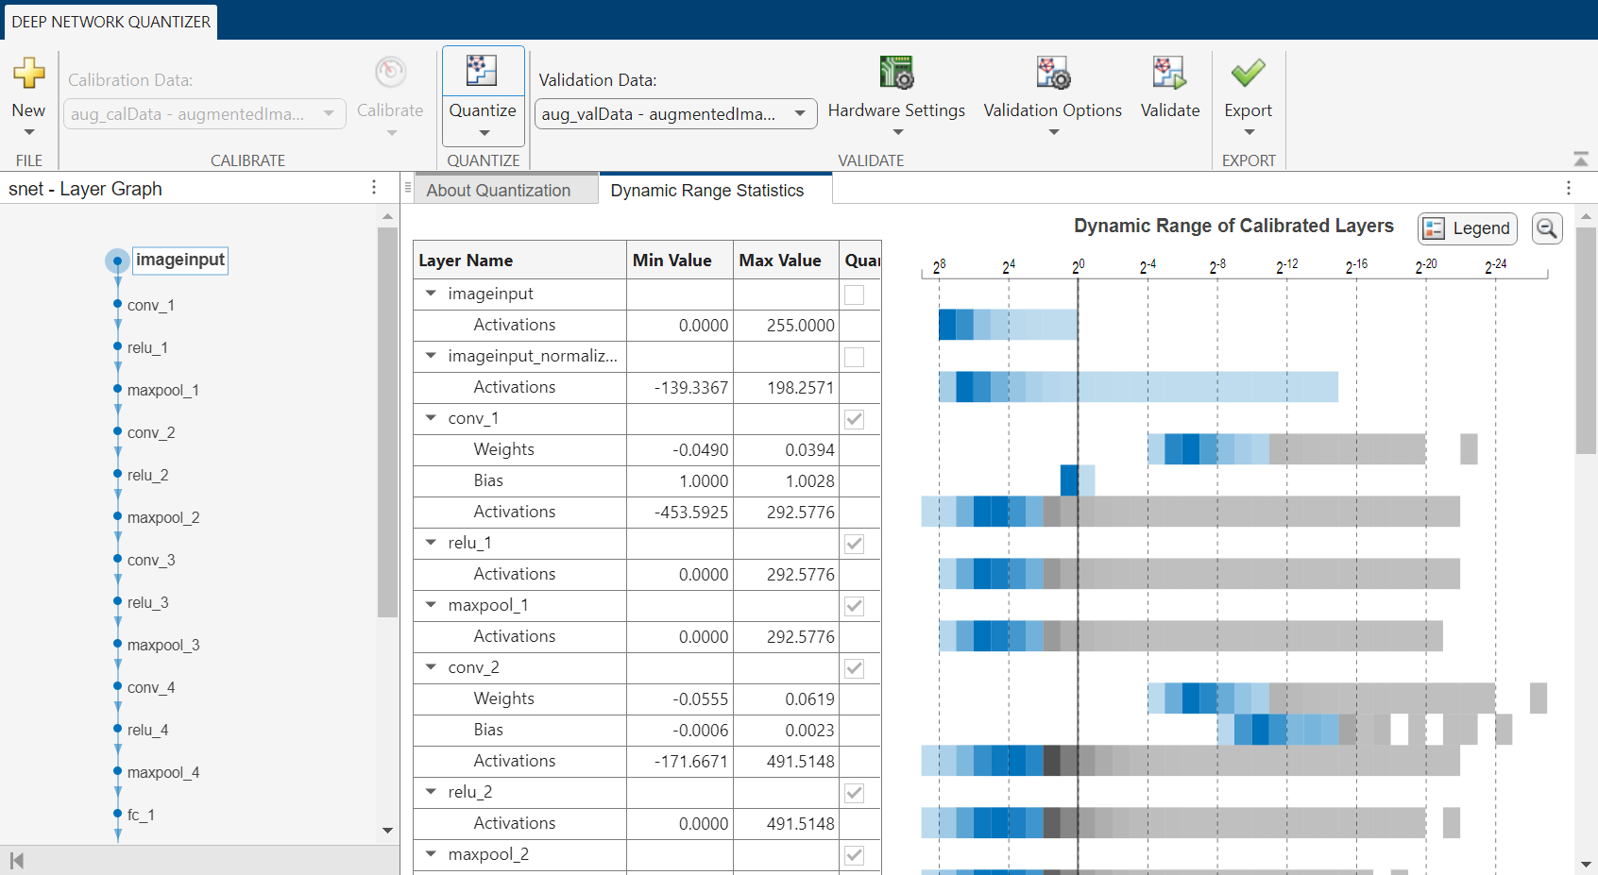Screen dimensions: 1598x875
Task: Select the imageinput node in graph
Action: tap(180, 260)
